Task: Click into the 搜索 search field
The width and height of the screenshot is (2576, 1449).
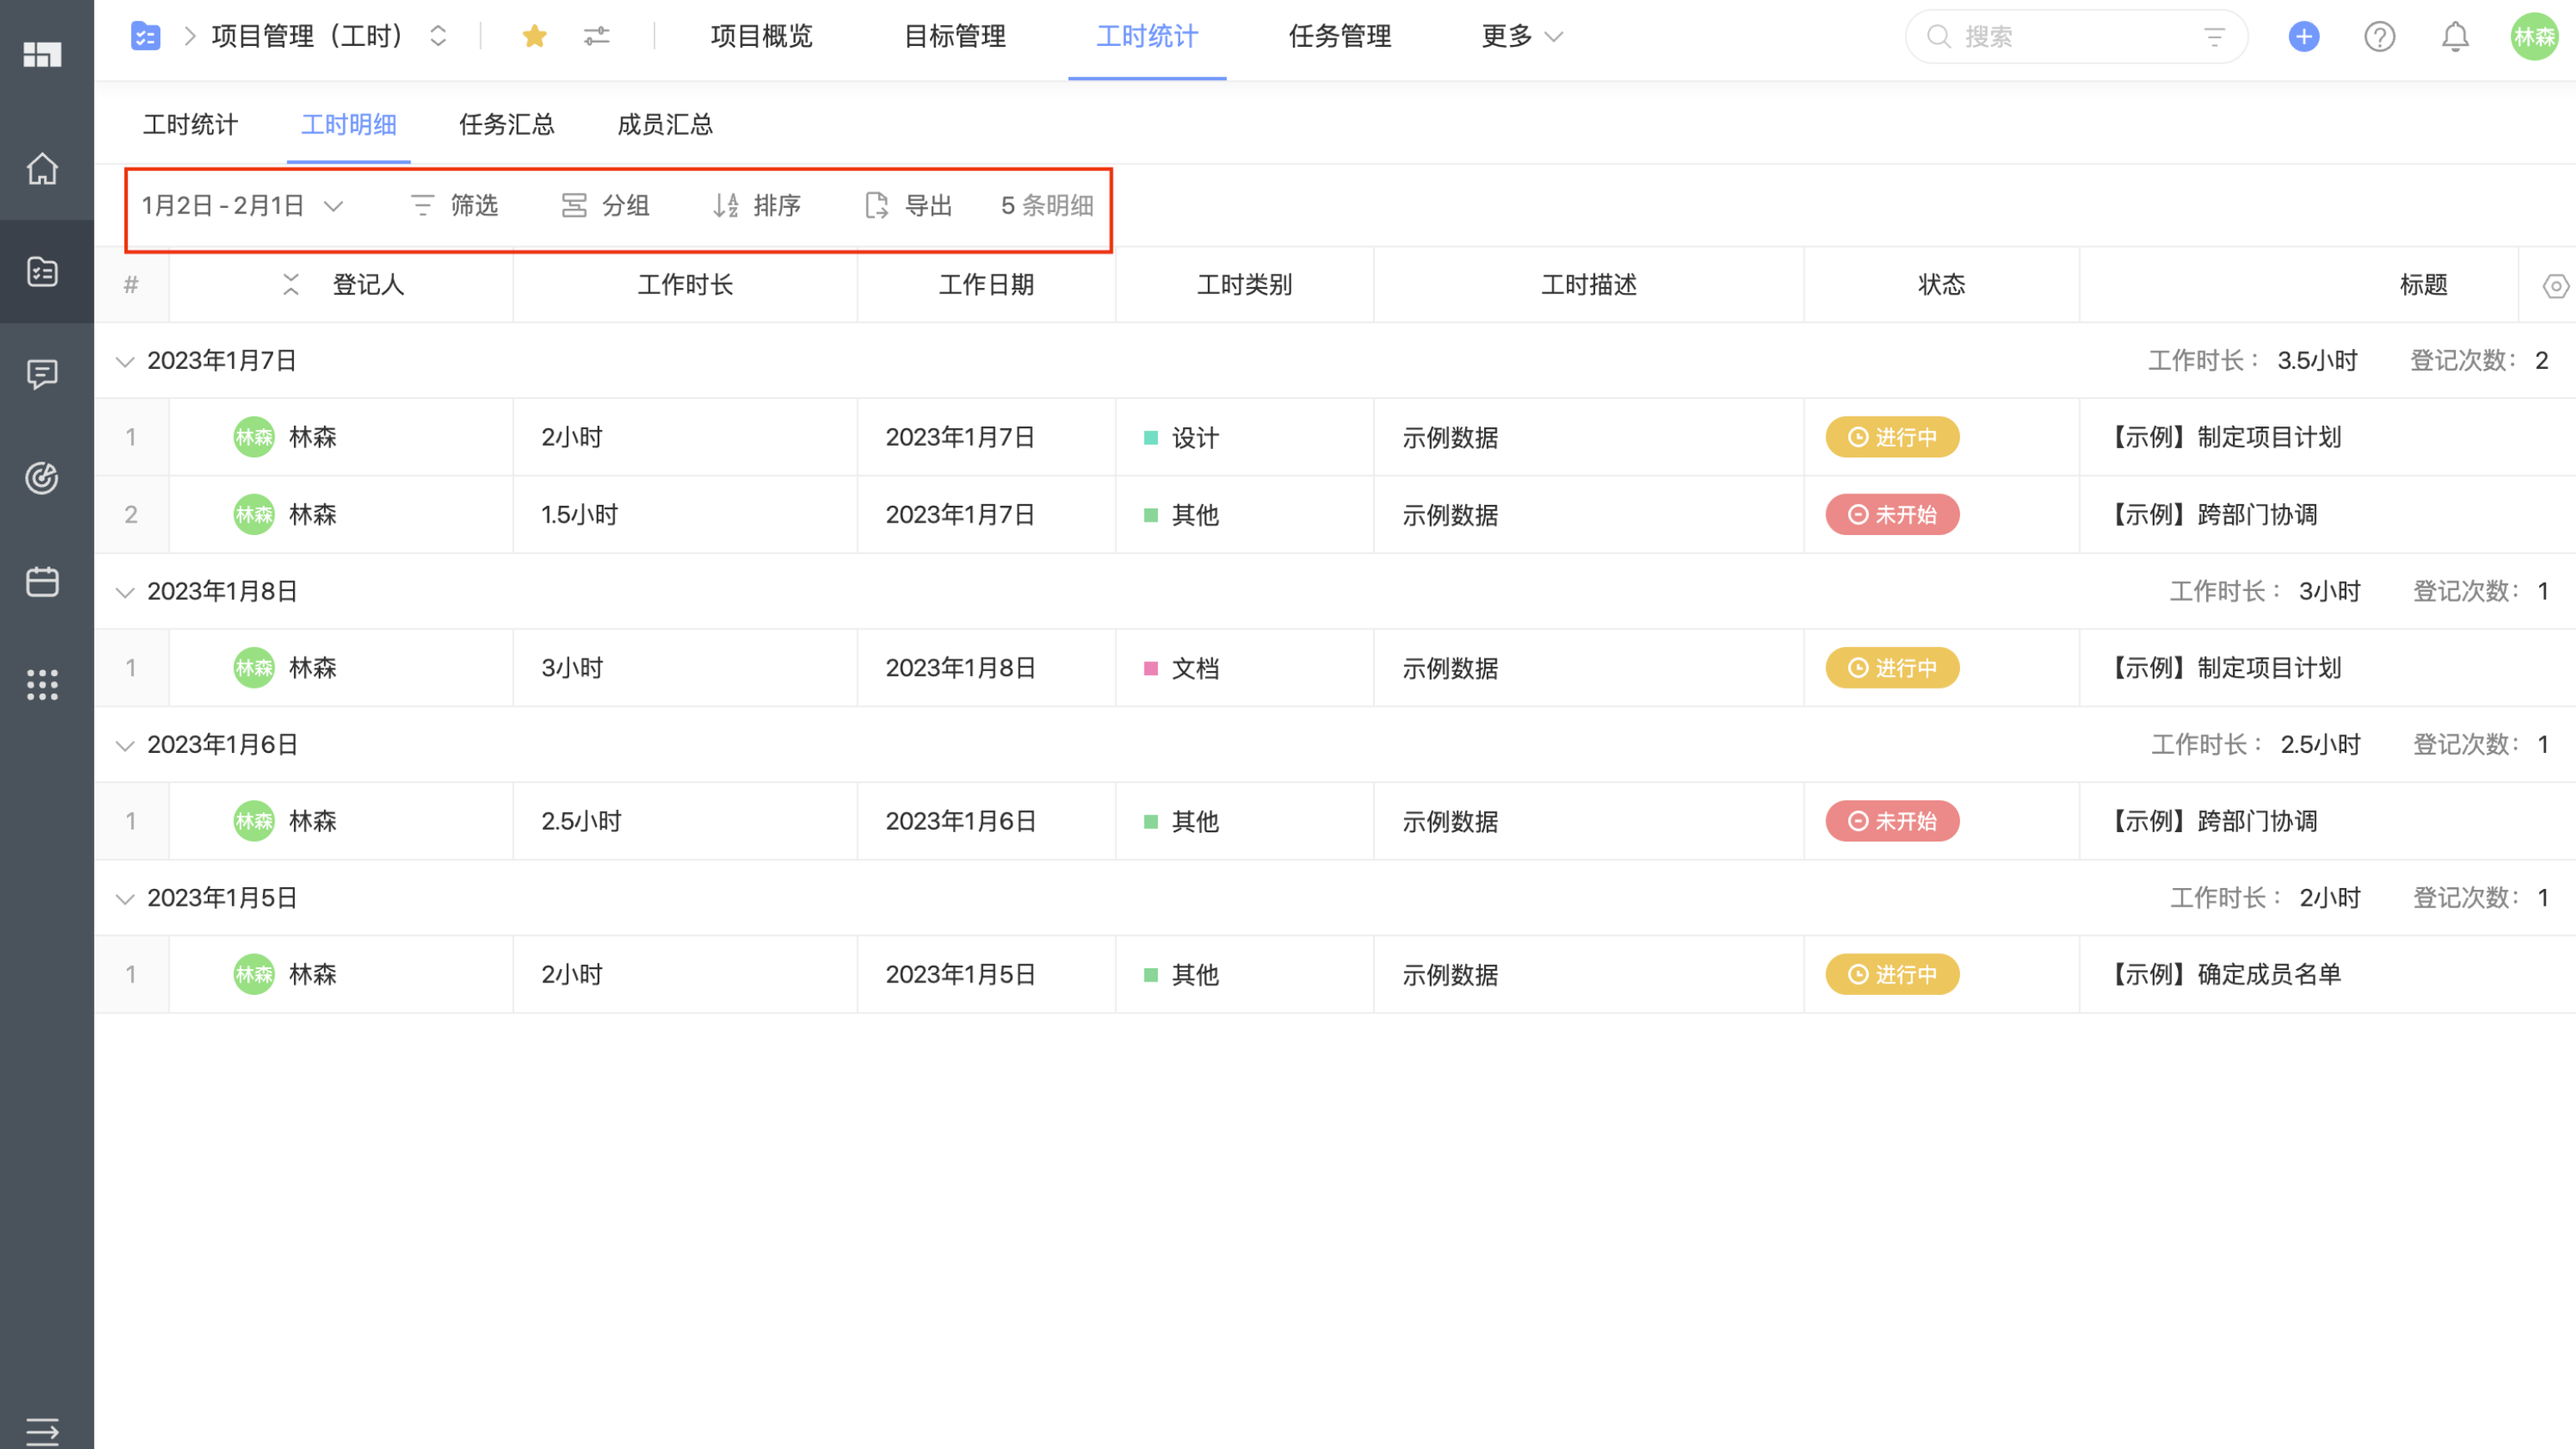Action: coord(2077,37)
